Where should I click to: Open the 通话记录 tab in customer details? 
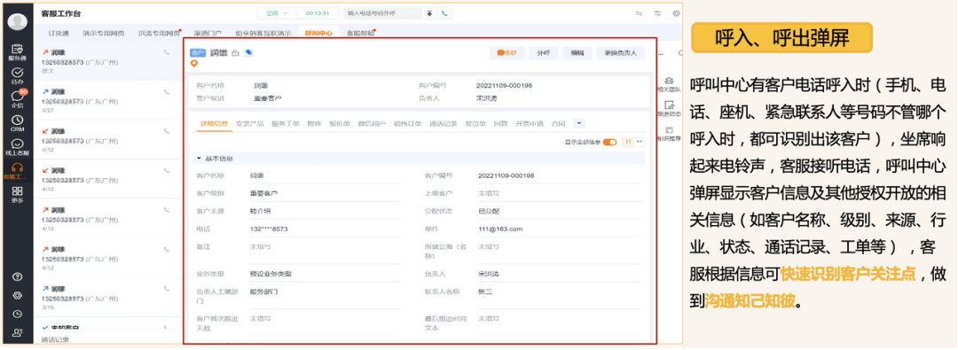(x=443, y=123)
